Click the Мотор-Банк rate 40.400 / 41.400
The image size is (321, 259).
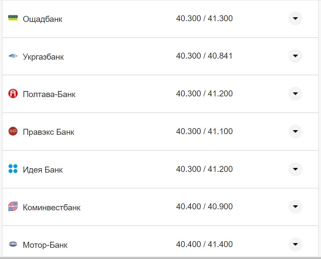(204, 244)
